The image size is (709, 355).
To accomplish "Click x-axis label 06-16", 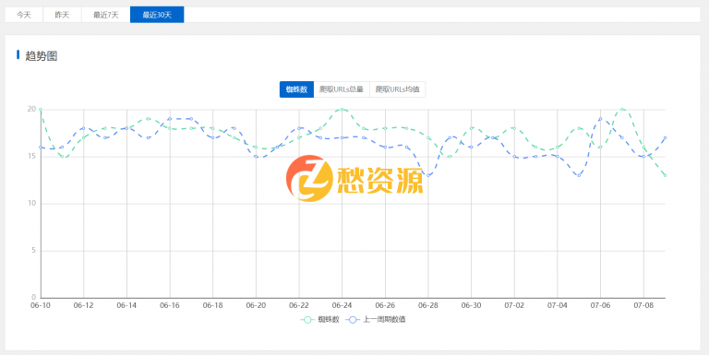I will pyautogui.click(x=170, y=305).
